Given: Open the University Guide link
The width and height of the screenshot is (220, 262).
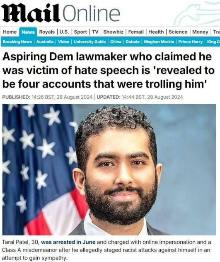Looking at the screenshot, I should click(89, 42).
